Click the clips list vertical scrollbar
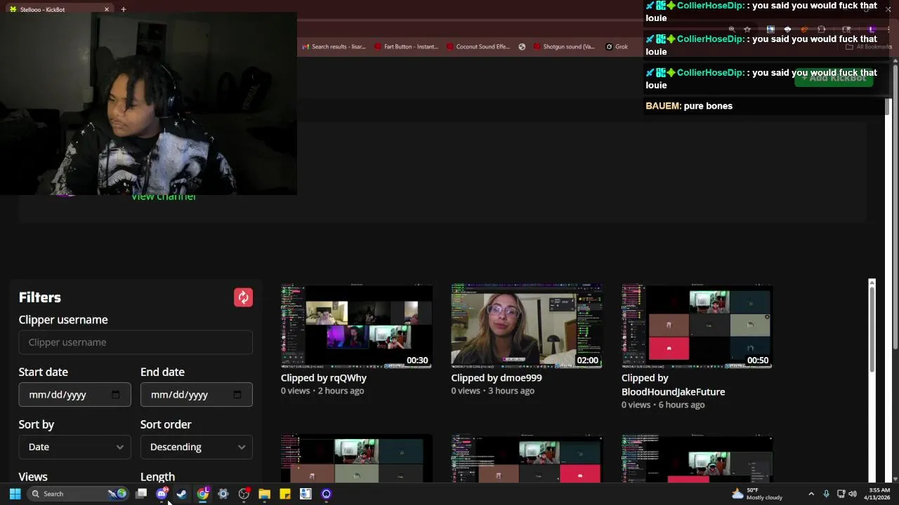This screenshot has height=505, width=899. click(872, 330)
